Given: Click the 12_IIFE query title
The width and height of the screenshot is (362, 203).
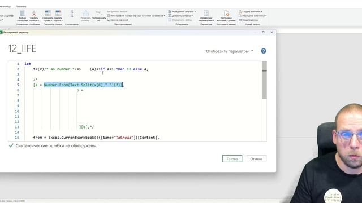Looking at the screenshot, I should (x=22, y=48).
